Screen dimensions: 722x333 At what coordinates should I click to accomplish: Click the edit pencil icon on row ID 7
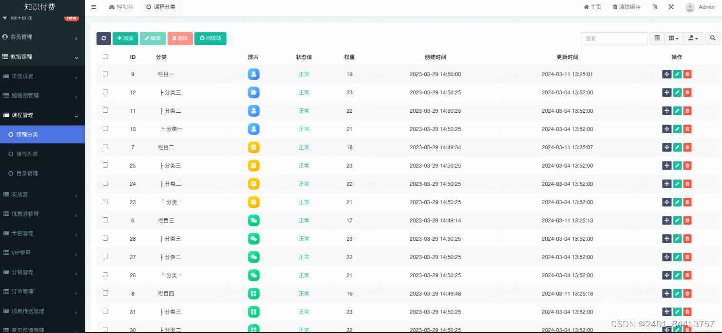[x=677, y=147]
